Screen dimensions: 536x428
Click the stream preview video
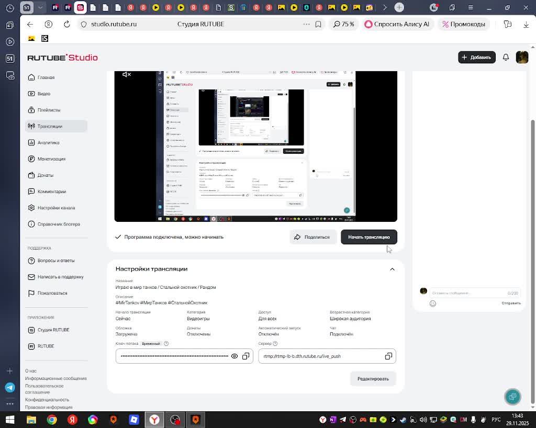[x=255, y=146]
